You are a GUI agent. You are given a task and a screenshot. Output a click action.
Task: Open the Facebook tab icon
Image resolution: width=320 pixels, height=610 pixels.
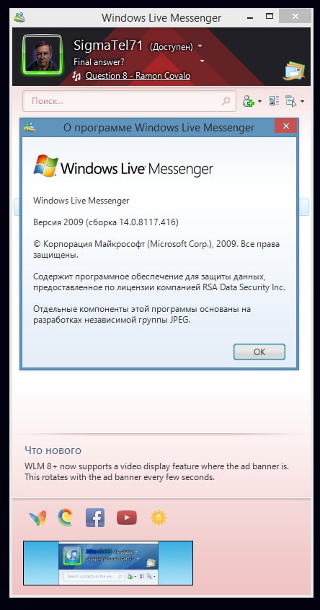click(95, 518)
